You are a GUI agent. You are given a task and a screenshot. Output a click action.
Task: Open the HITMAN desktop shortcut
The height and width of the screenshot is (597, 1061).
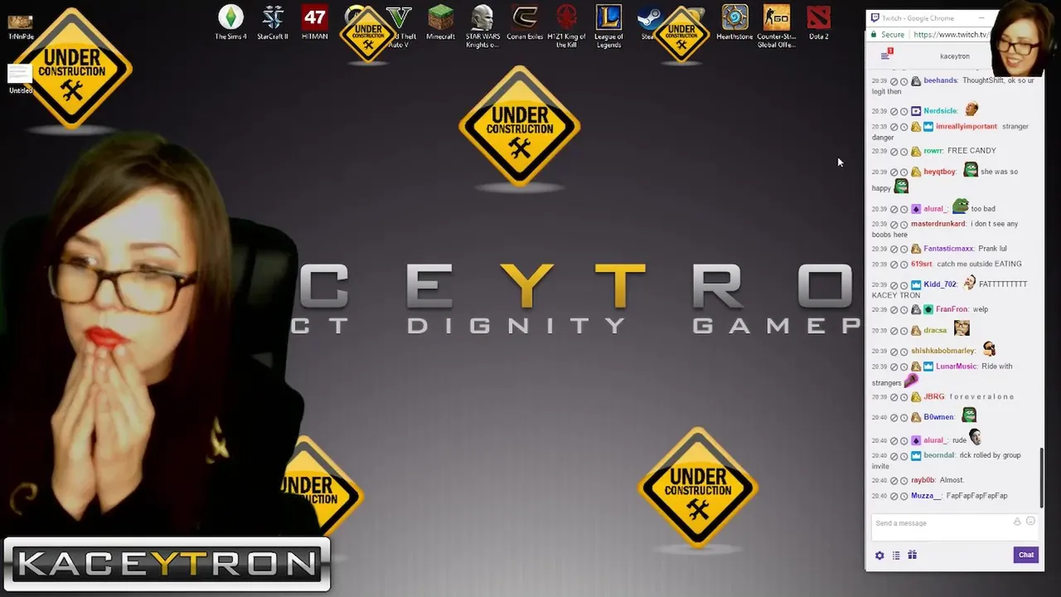click(x=314, y=22)
